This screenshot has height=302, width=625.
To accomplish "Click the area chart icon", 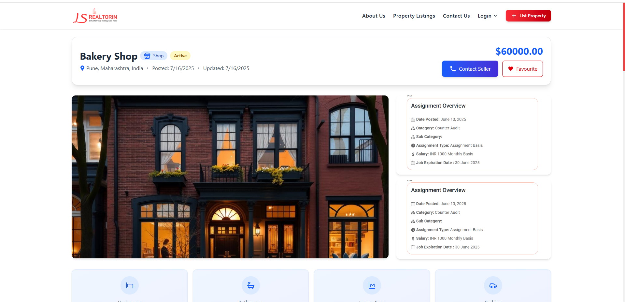I will pos(372,286).
